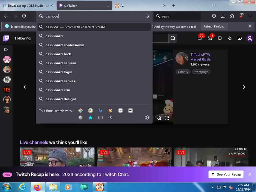Select dashboard camera suggestion
The image size is (256, 192).
pyautogui.click(x=94, y=63)
